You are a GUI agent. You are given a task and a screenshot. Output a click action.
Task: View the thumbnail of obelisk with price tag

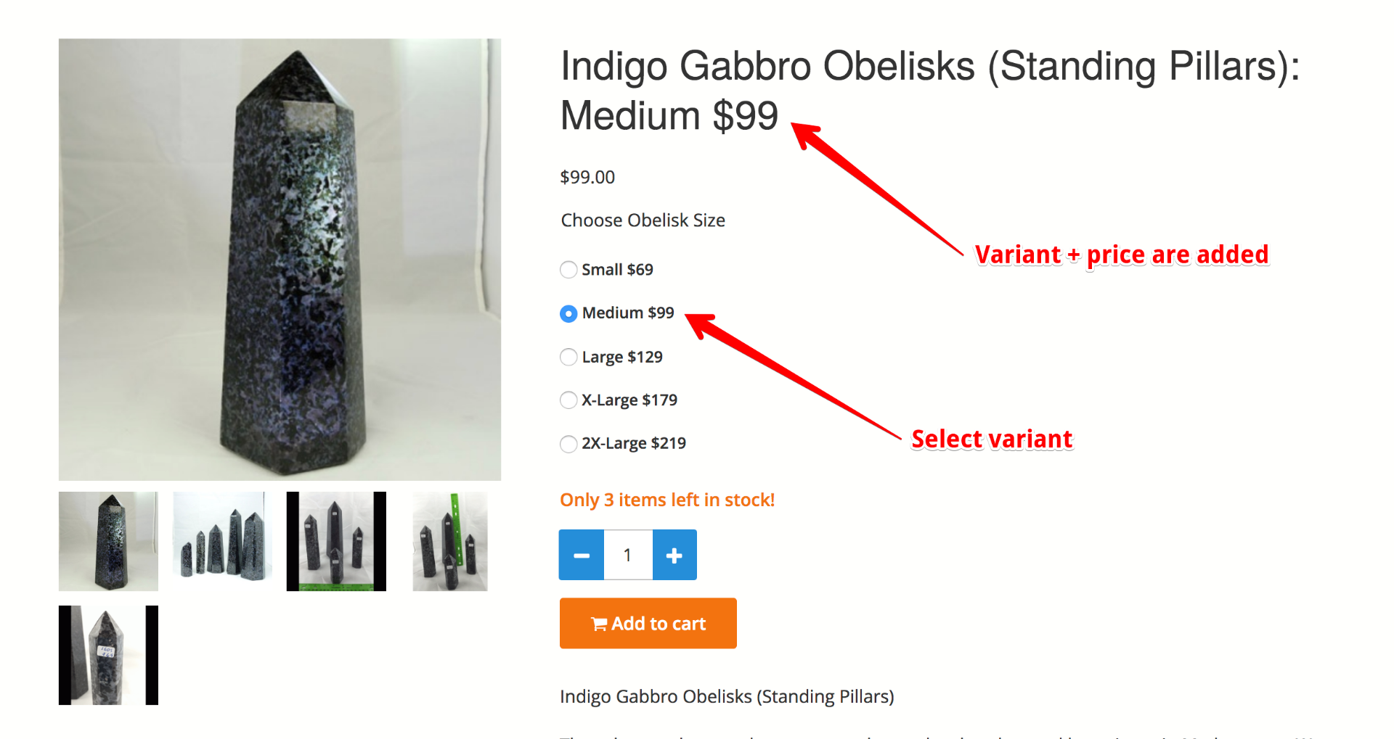coord(108,655)
